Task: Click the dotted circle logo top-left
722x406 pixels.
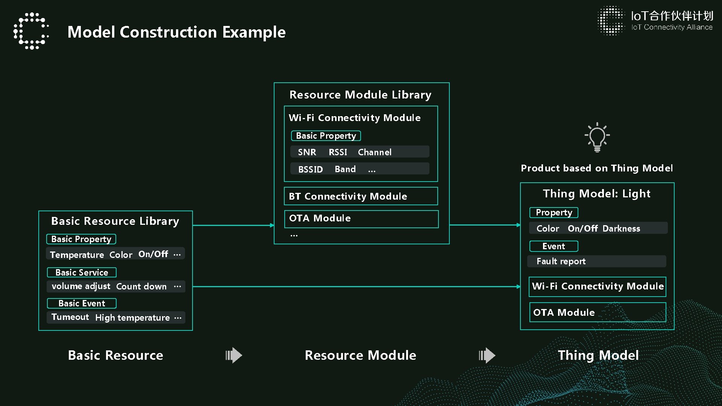Action: (x=31, y=31)
